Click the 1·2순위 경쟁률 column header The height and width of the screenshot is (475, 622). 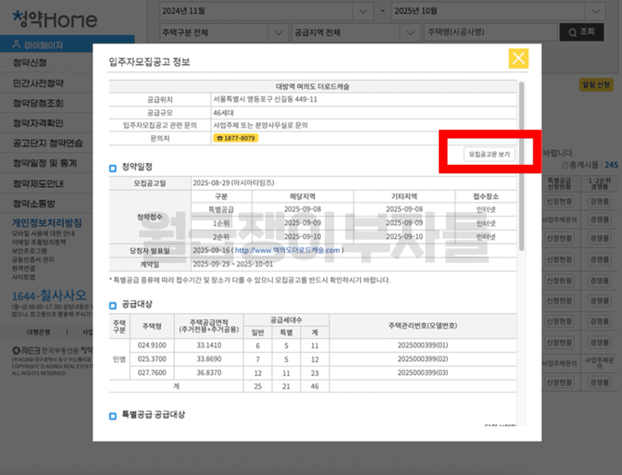(x=600, y=183)
